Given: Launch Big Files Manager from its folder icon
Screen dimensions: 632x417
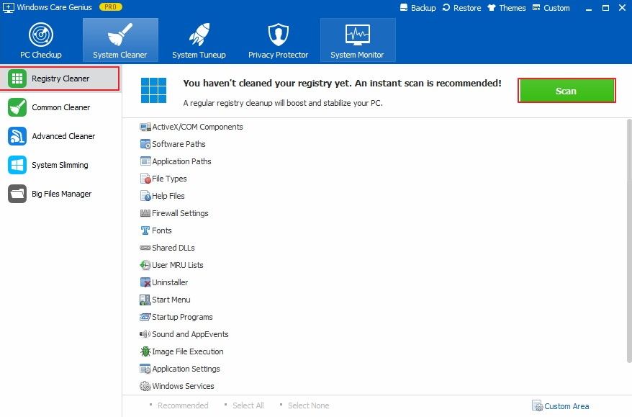Looking at the screenshot, I should [x=17, y=194].
